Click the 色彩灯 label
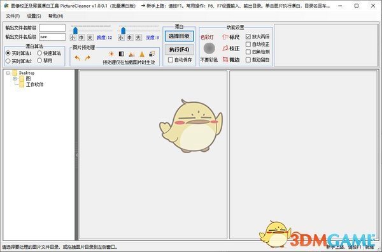Image resolution: width=382 pixels, height=252 pixels. pos(207,37)
